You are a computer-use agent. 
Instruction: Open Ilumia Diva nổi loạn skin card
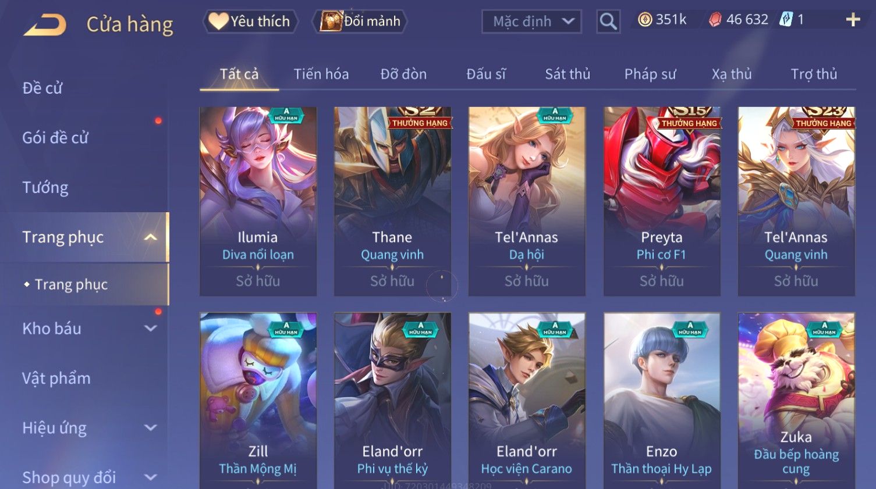[258, 201]
